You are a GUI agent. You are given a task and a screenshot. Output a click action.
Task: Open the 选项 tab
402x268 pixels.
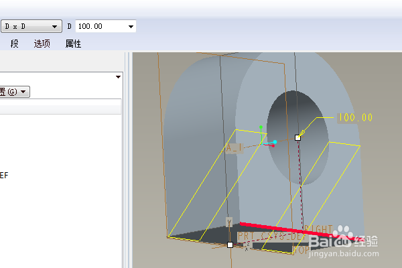[x=42, y=44]
